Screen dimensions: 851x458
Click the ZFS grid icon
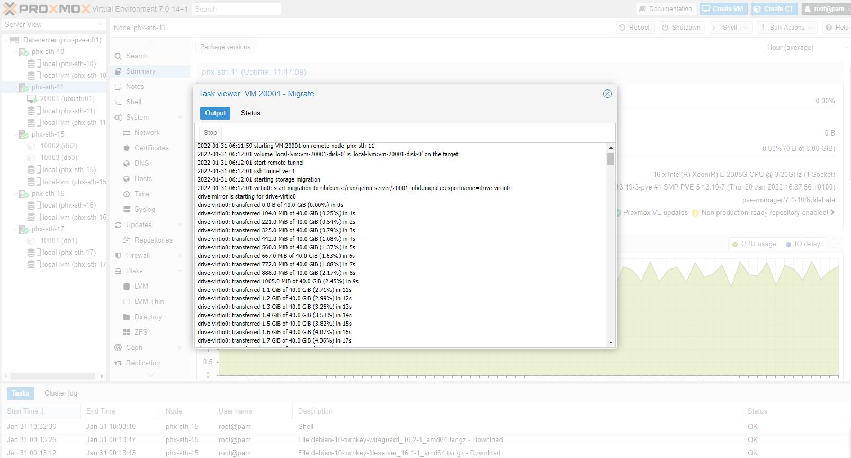point(127,333)
